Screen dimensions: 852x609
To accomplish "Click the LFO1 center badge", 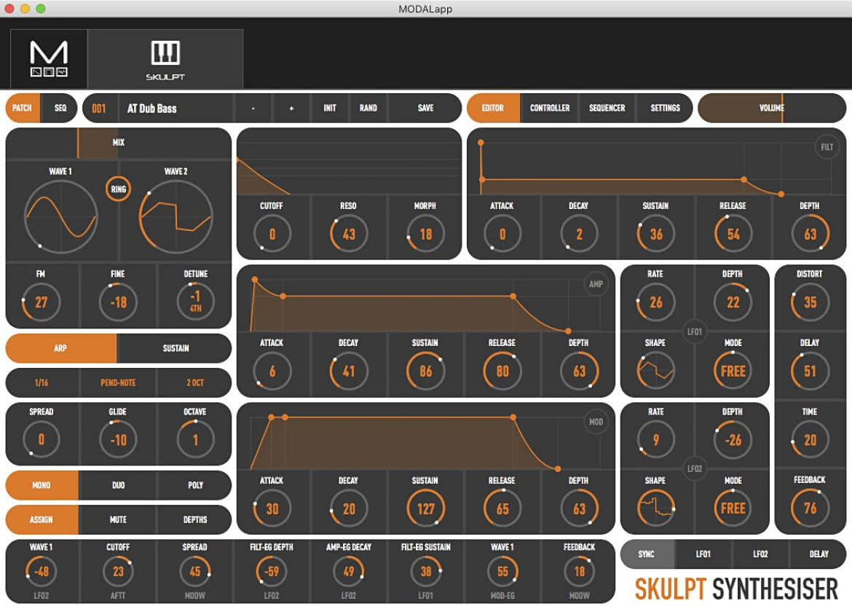I will pyautogui.click(x=695, y=331).
